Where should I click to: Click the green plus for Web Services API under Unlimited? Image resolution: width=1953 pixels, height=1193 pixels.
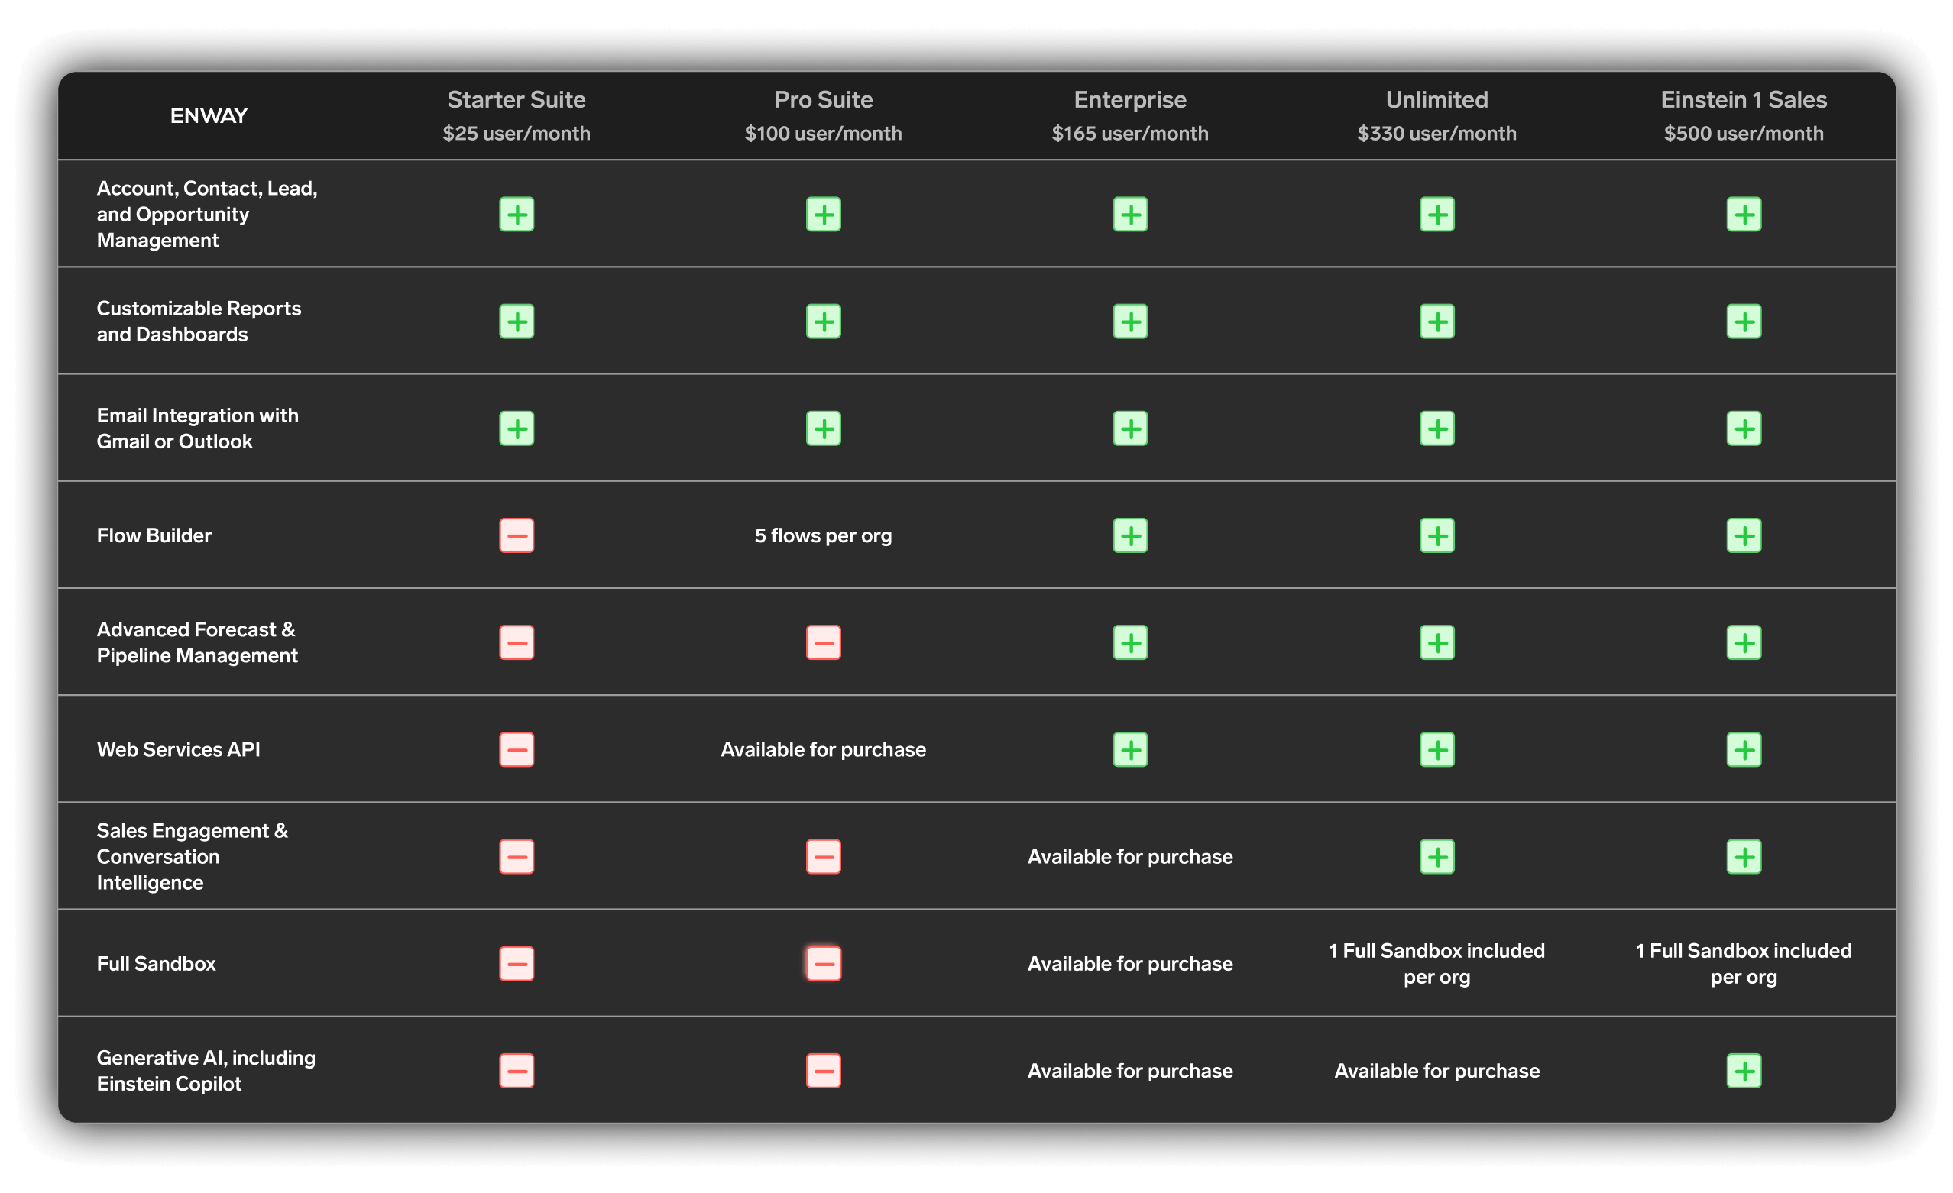pyautogui.click(x=1437, y=749)
